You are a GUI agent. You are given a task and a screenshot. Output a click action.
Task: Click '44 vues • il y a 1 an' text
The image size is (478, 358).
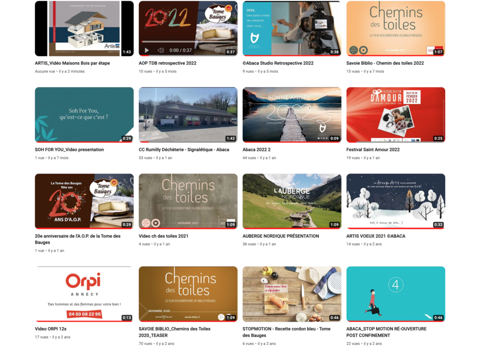pos(259,158)
